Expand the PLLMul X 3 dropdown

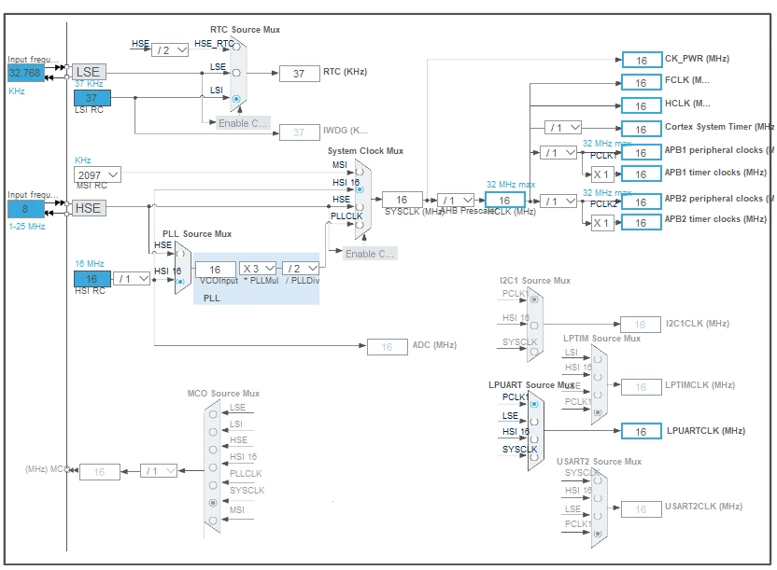click(x=258, y=268)
